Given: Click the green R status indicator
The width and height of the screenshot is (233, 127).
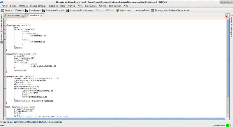Looking at the screenshot, I should click(x=227, y=126).
